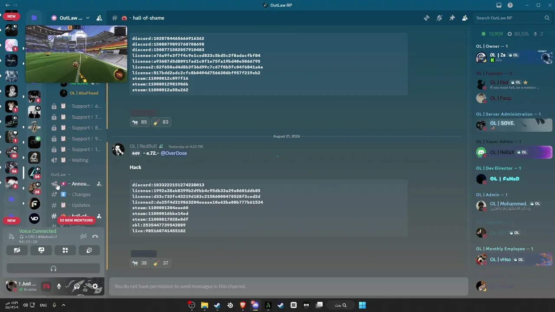The height and width of the screenshot is (312, 555).
Task: Start an activity in voice panel
Action: (65, 250)
